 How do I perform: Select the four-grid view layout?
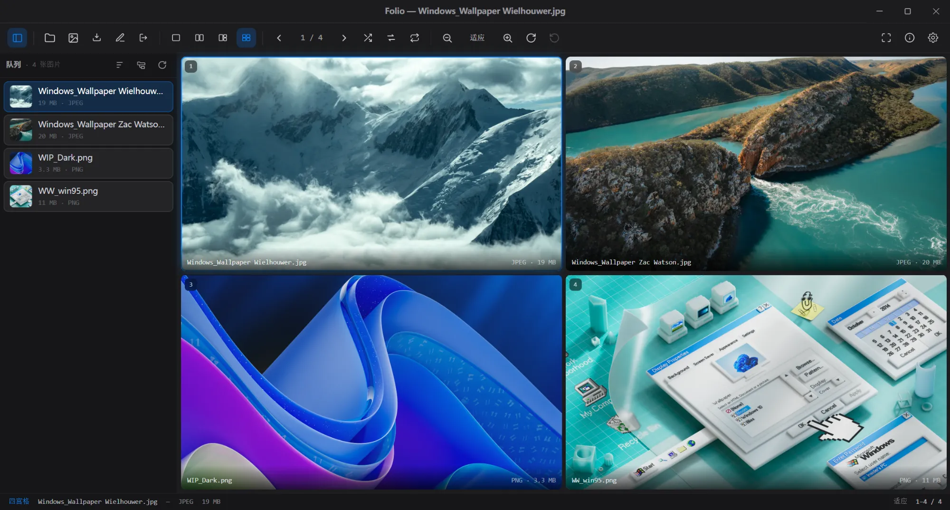tap(246, 38)
